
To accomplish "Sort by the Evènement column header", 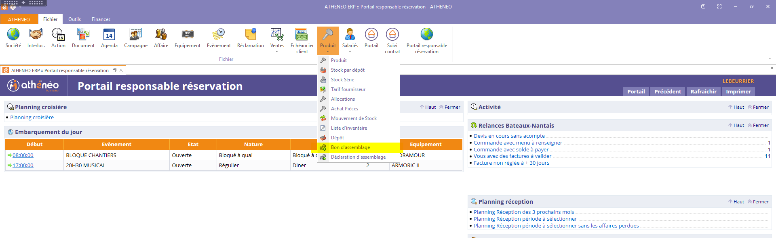I will click(116, 144).
